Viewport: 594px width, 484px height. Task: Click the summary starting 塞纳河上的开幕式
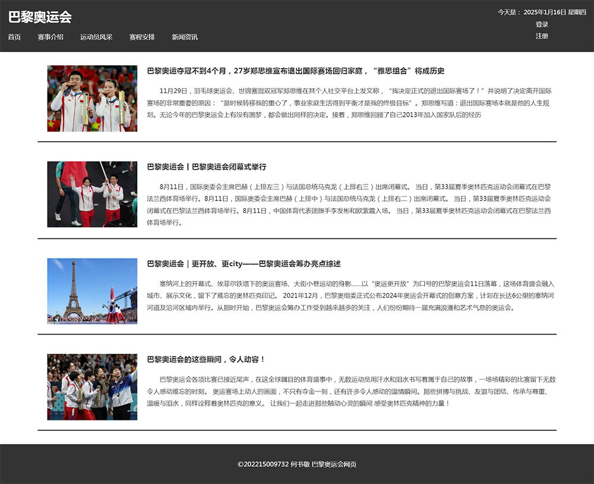pos(350,295)
